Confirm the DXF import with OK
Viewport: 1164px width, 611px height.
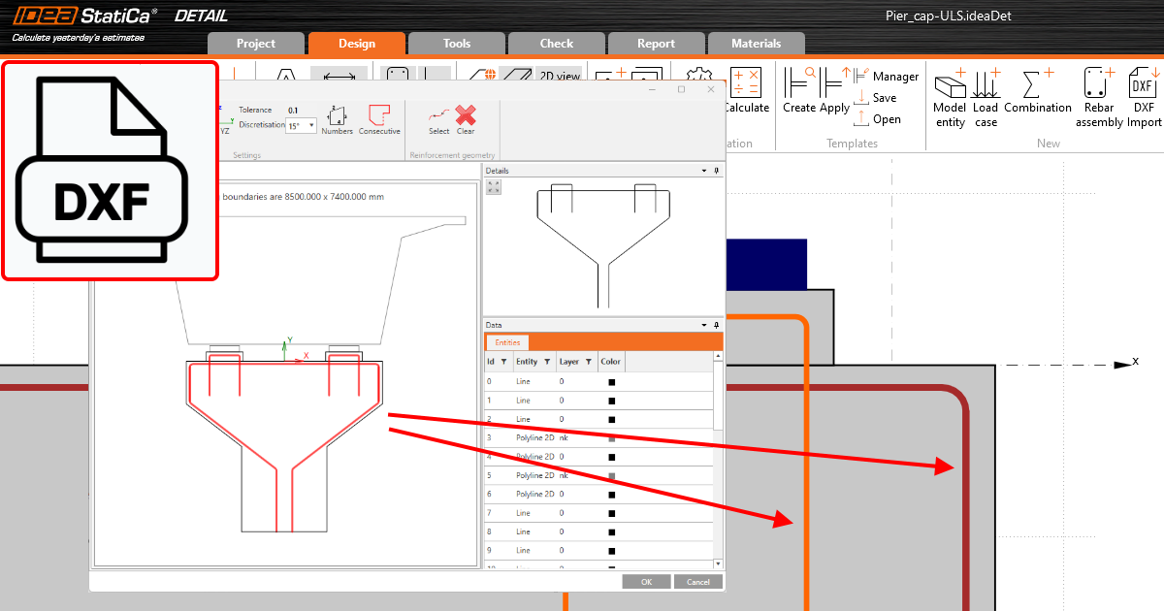point(646,581)
